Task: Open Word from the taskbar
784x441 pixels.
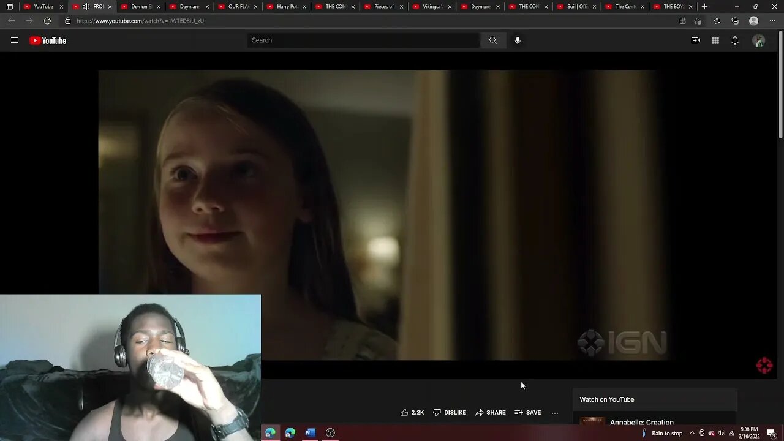Action: [x=311, y=433]
